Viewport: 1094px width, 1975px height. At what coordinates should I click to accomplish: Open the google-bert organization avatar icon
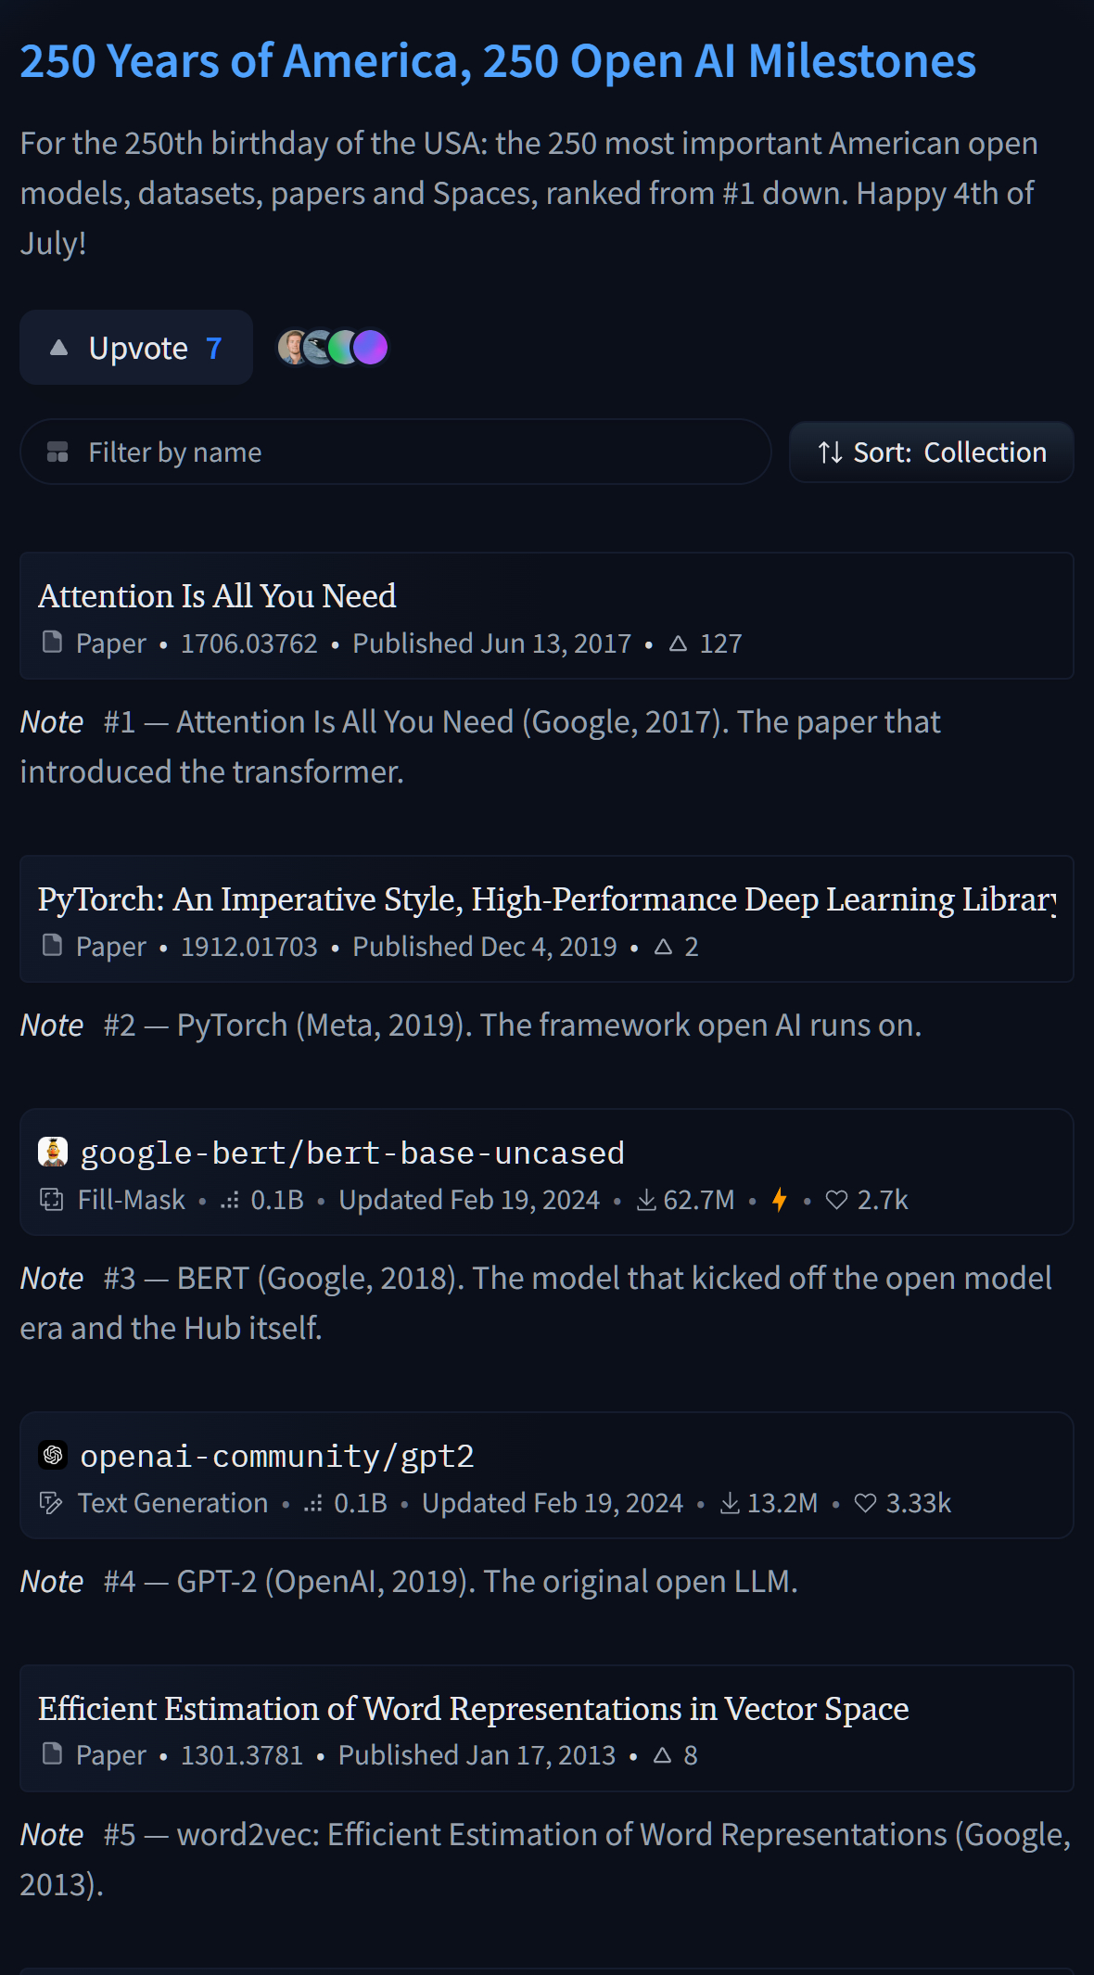tap(53, 1152)
